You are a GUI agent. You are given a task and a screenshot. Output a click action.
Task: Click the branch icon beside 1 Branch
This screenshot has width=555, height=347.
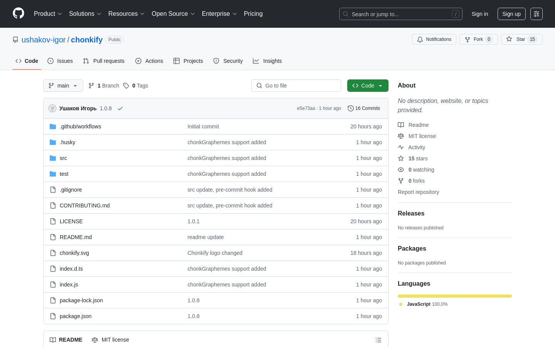(x=91, y=86)
